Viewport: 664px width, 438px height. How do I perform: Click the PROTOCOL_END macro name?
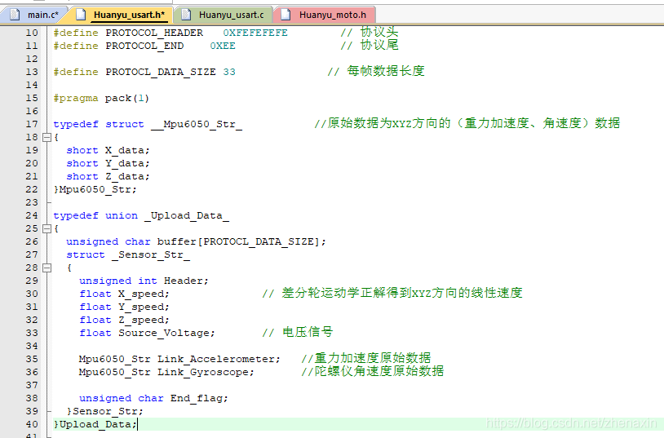pyautogui.click(x=144, y=46)
